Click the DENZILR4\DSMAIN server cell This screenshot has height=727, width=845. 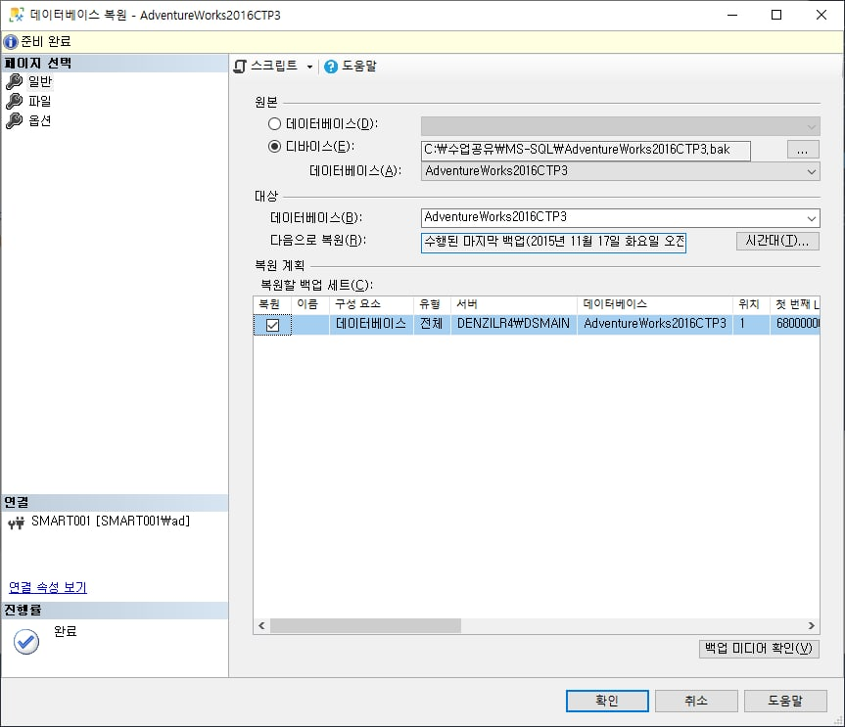(514, 324)
